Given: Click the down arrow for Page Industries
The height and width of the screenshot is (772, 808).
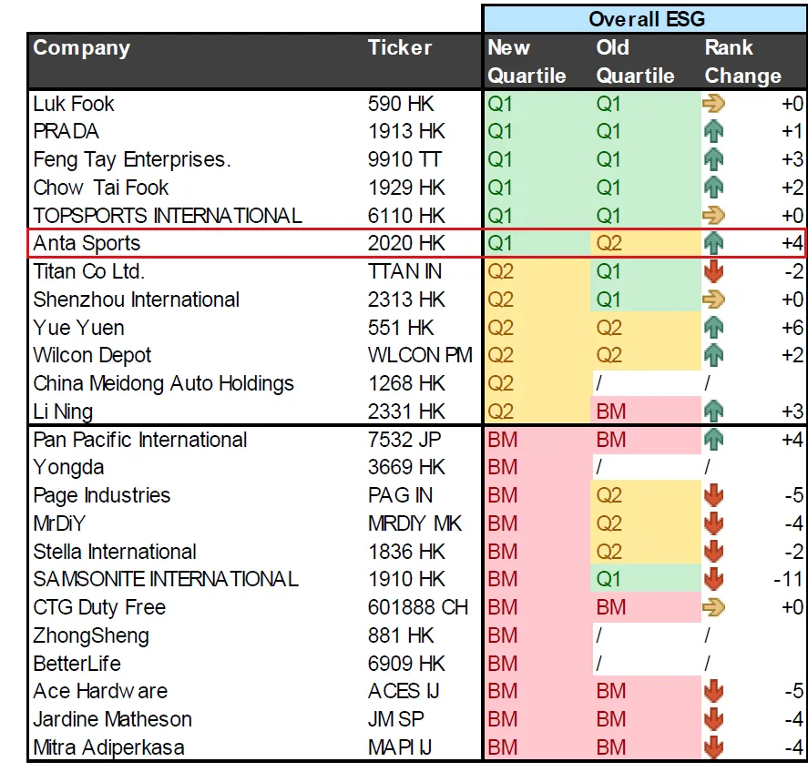Looking at the screenshot, I should click(x=713, y=496).
